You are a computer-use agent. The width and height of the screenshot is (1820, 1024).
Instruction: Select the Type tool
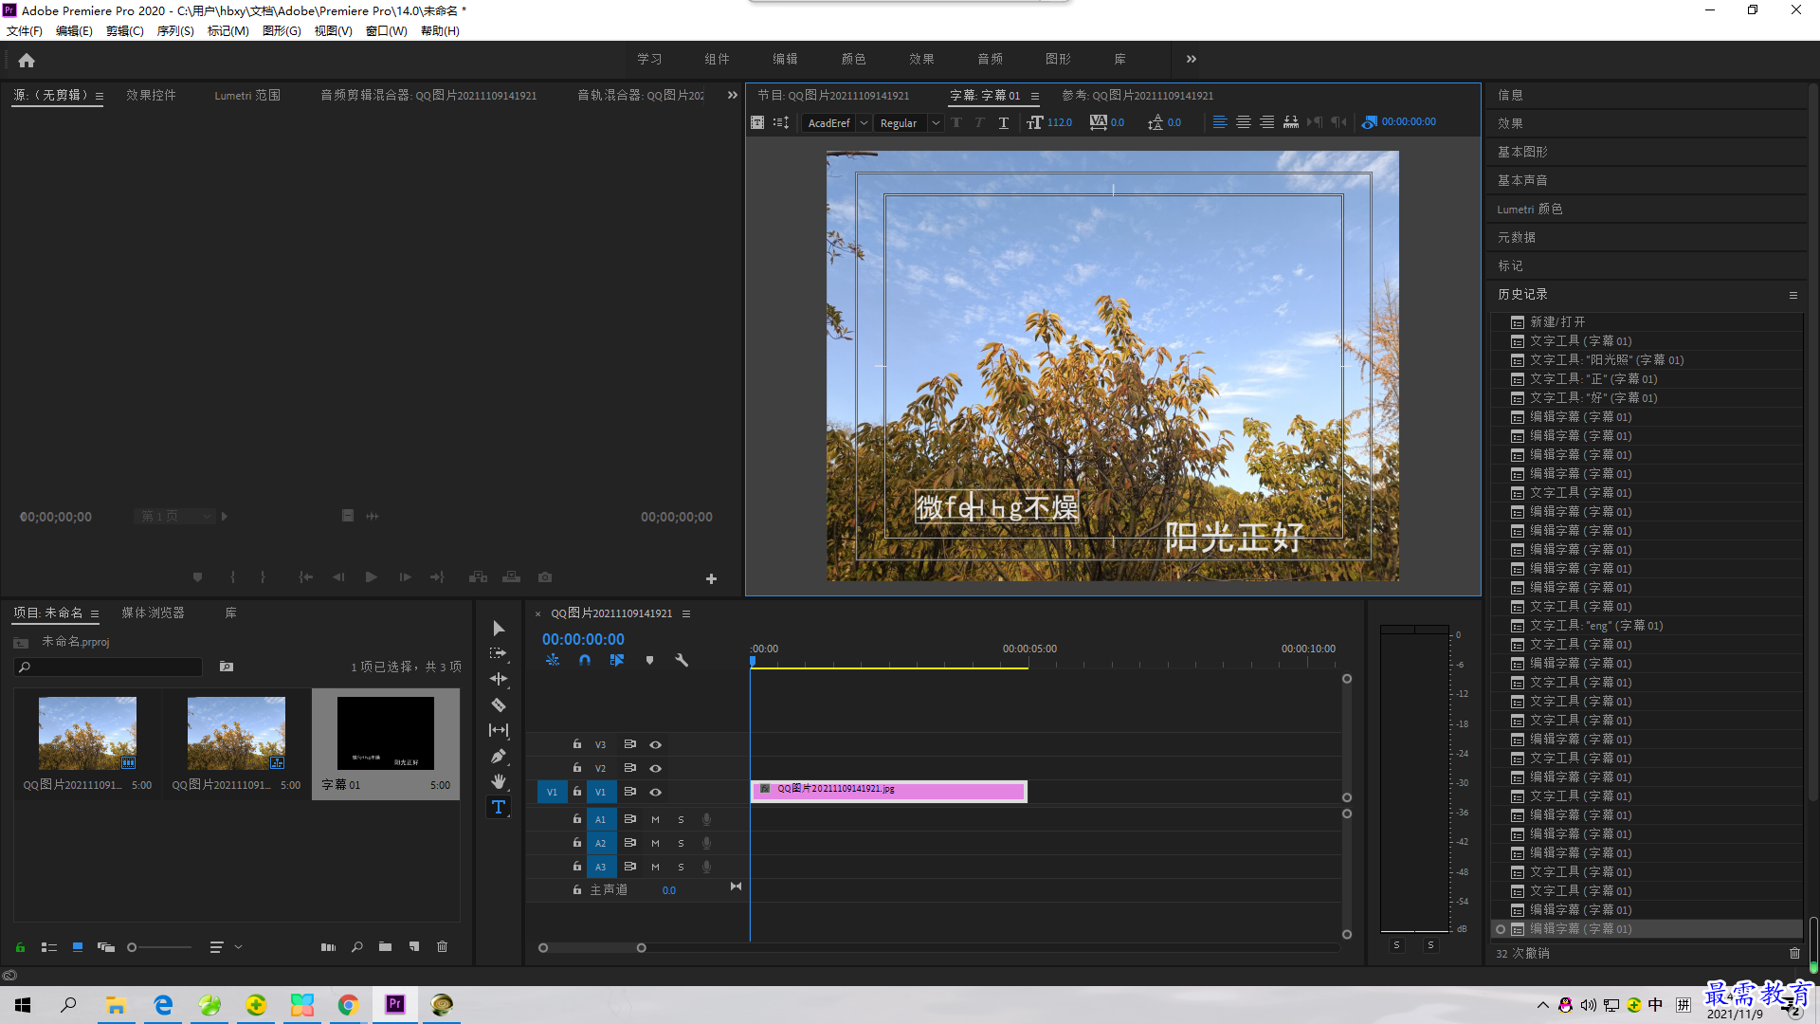pos(499,807)
